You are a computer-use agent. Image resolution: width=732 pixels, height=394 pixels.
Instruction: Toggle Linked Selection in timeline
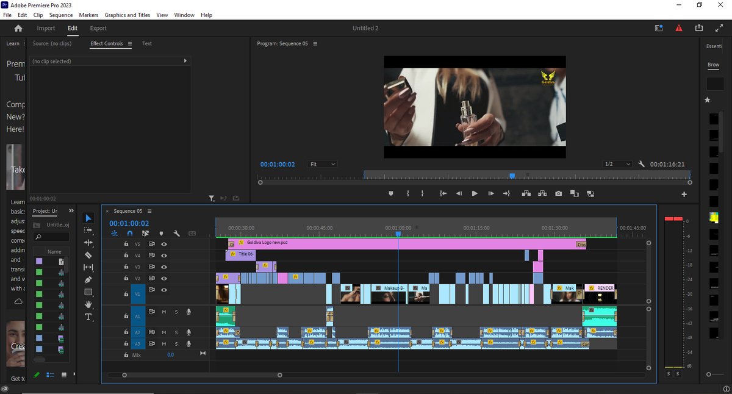coord(145,233)
